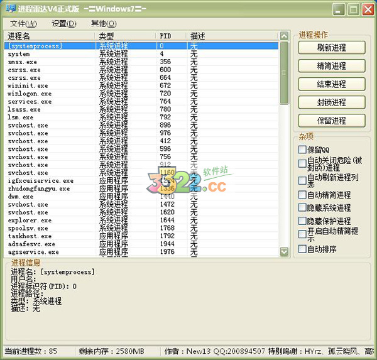The height and width of the screenshot is (360, 377).
Task: Select svchost.exe with PID 1620
Action: tap(141, 212)
